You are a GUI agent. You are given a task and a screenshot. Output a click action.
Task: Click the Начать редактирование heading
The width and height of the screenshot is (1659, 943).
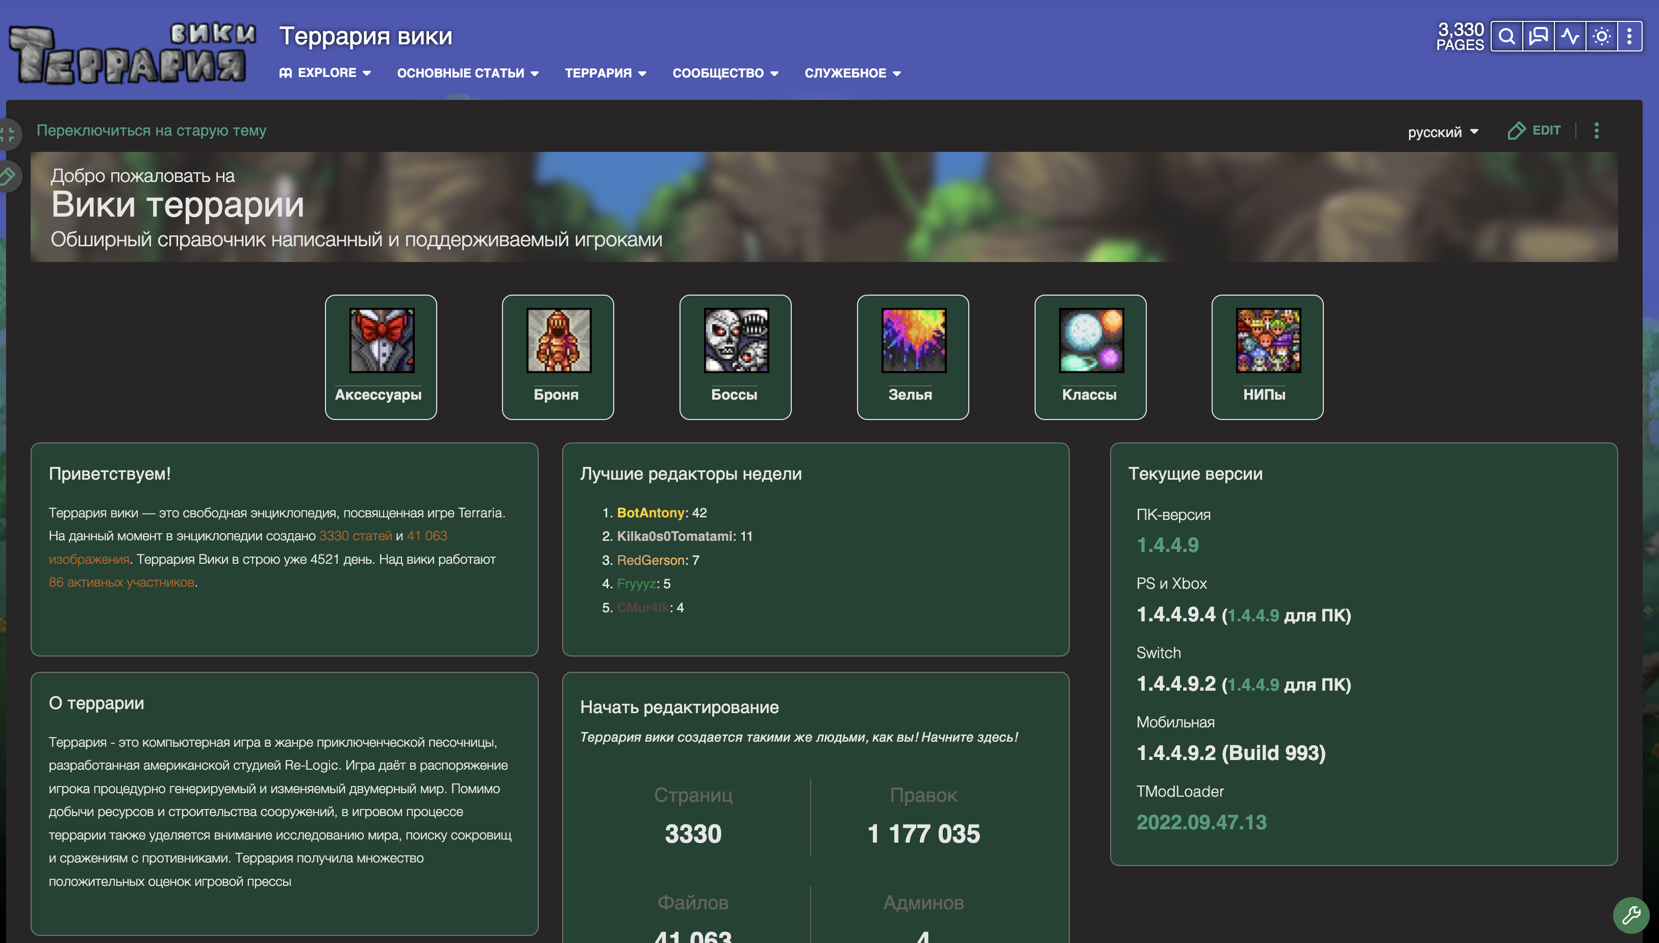coord(679,708)
